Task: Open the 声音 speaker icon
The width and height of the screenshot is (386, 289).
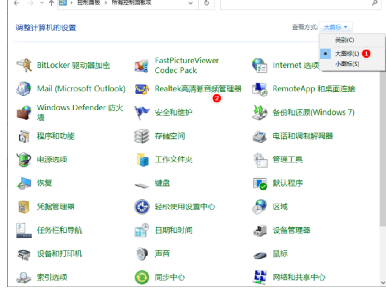Action: 142,254
